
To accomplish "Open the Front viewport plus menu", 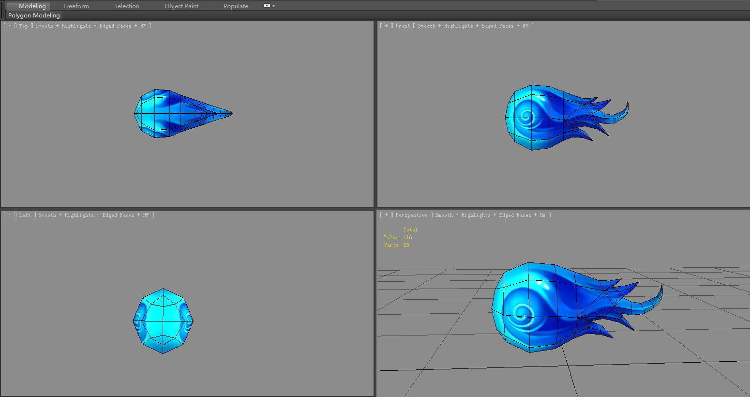I will [x=386, y=26].
